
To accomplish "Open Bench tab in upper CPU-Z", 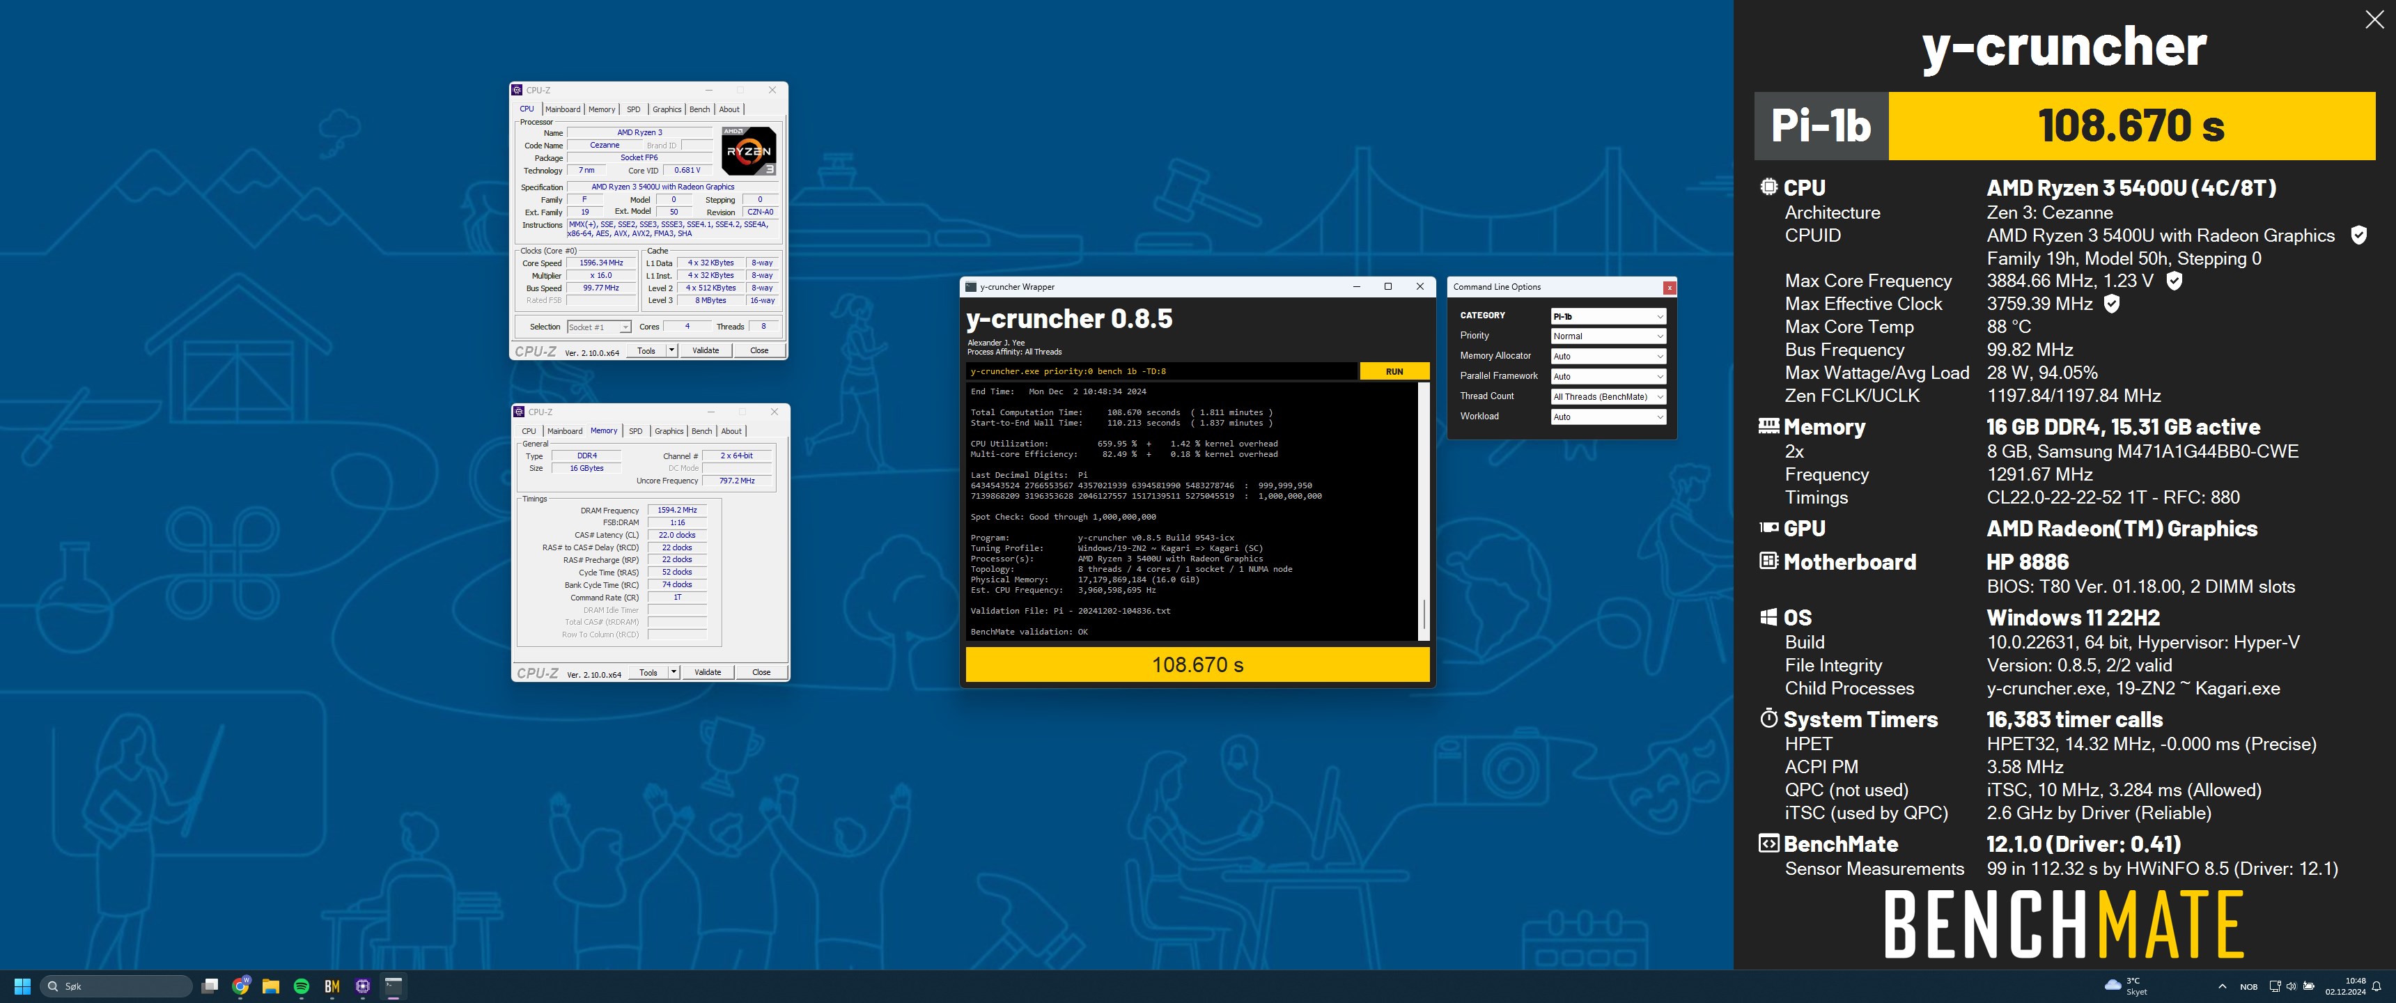I will coord(699,110).
